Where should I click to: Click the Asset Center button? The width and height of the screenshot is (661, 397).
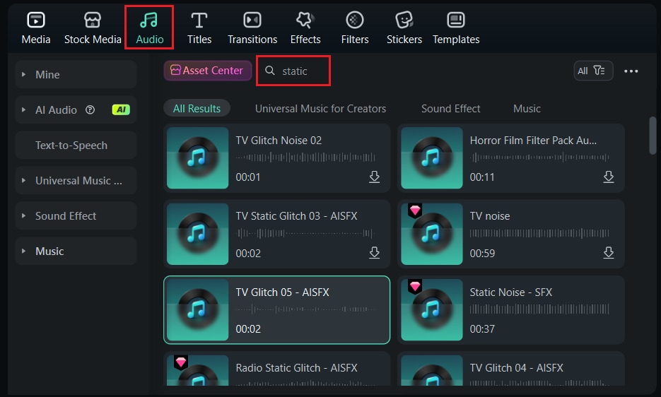point(207,71)
